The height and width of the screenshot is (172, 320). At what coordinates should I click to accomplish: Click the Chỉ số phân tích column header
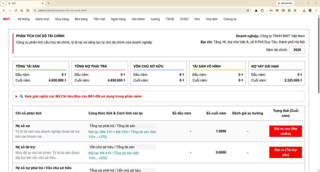pyautogui.click(x=28, y=113)
